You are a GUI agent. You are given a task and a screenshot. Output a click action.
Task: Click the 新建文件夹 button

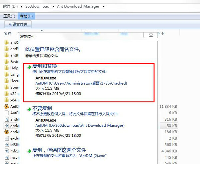pos(18,24)
